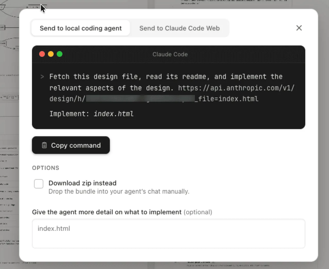Image resolution: width=329 pixels, height=269 pixels.
Task: Enable the Download zip instead checkbox
Action: pyautogui.click(x=39, y=184)
